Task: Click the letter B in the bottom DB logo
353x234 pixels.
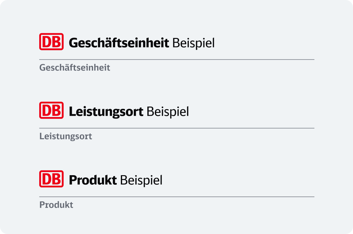Action: (57, 179)
